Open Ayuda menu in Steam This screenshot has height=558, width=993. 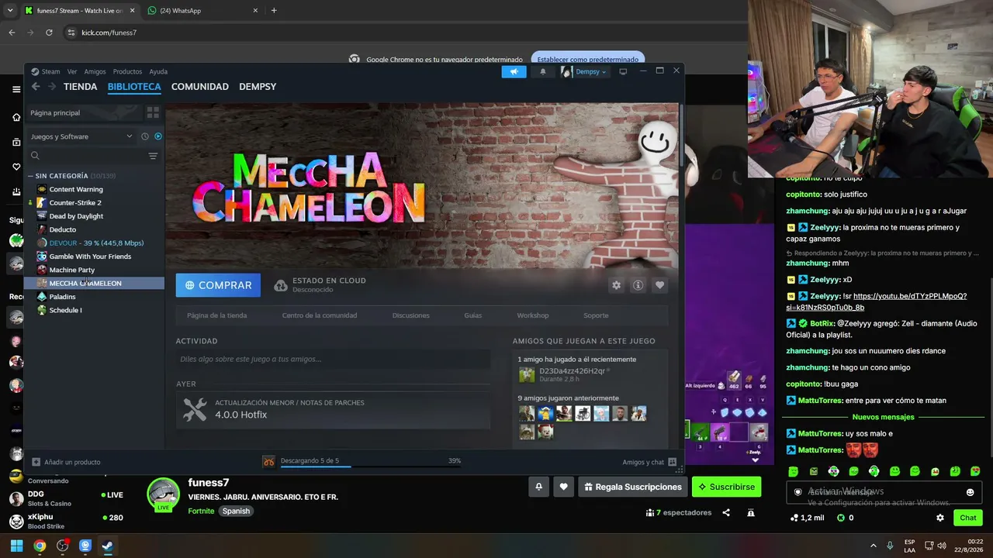pyautogui.click(x=158, y=71)
